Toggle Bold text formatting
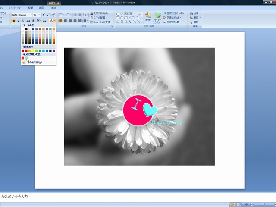Screen dimensions: 276x207 point(14,21)
